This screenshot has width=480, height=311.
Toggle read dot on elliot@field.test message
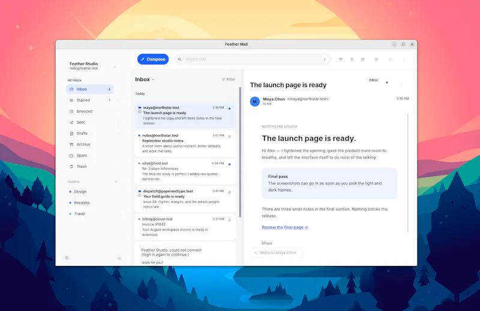[139, 163]
